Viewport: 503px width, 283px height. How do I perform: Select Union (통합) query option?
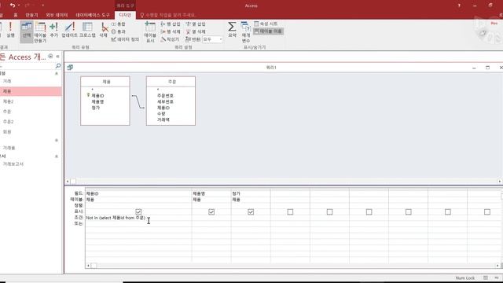119,24
